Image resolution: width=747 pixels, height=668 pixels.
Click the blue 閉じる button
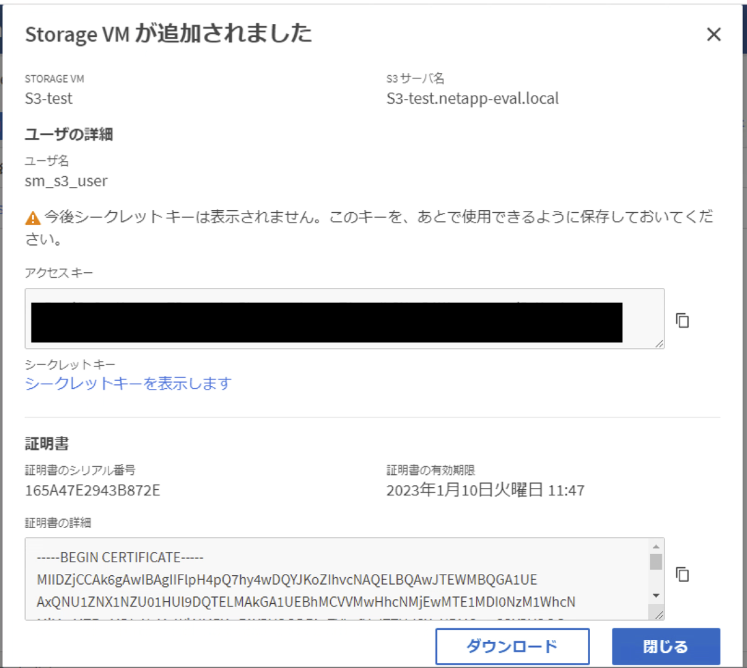point(666,647)
